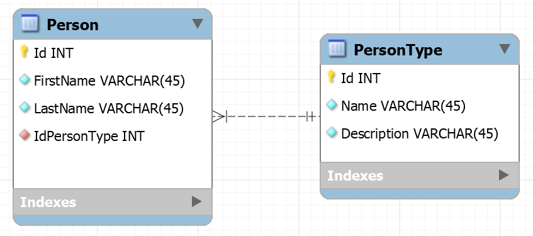Collapse the PersonType table with header arrow
533x236 pixels.
coord(505,48)
